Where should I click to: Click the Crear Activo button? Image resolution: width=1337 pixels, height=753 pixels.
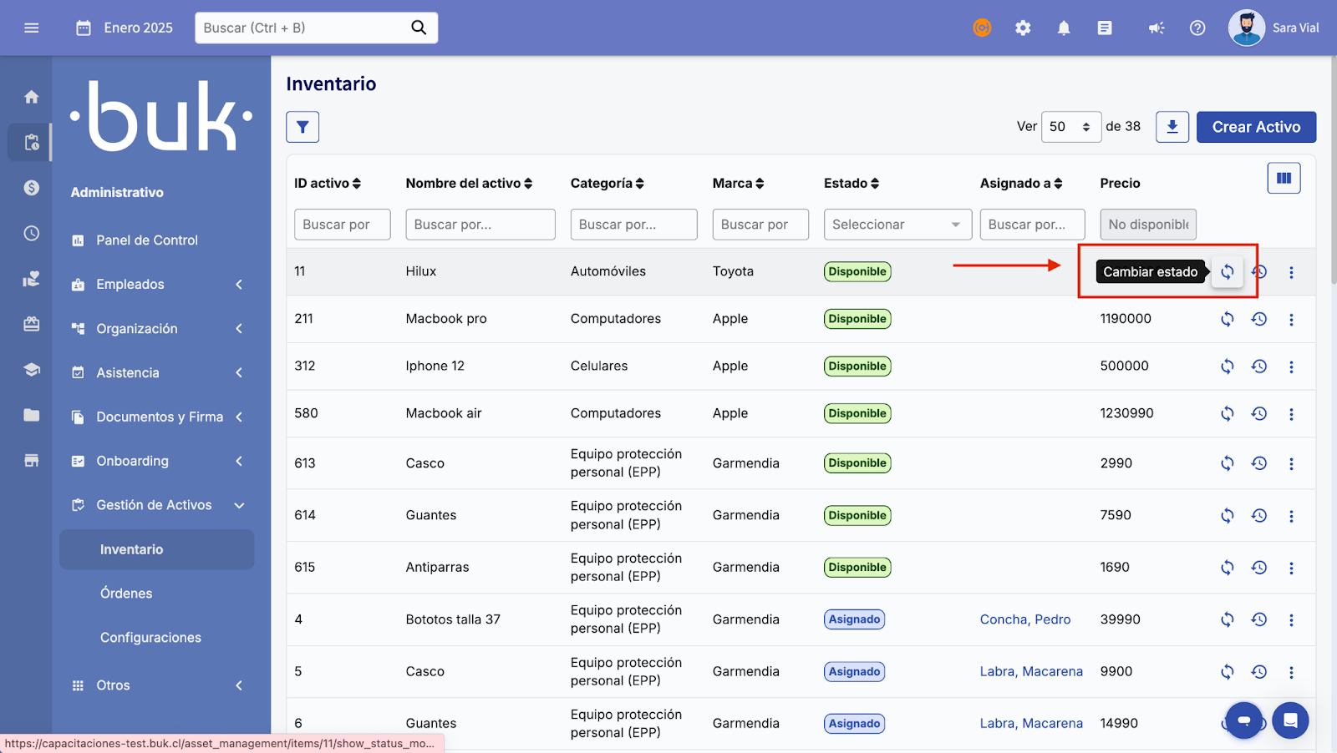tap(1255, 127)
